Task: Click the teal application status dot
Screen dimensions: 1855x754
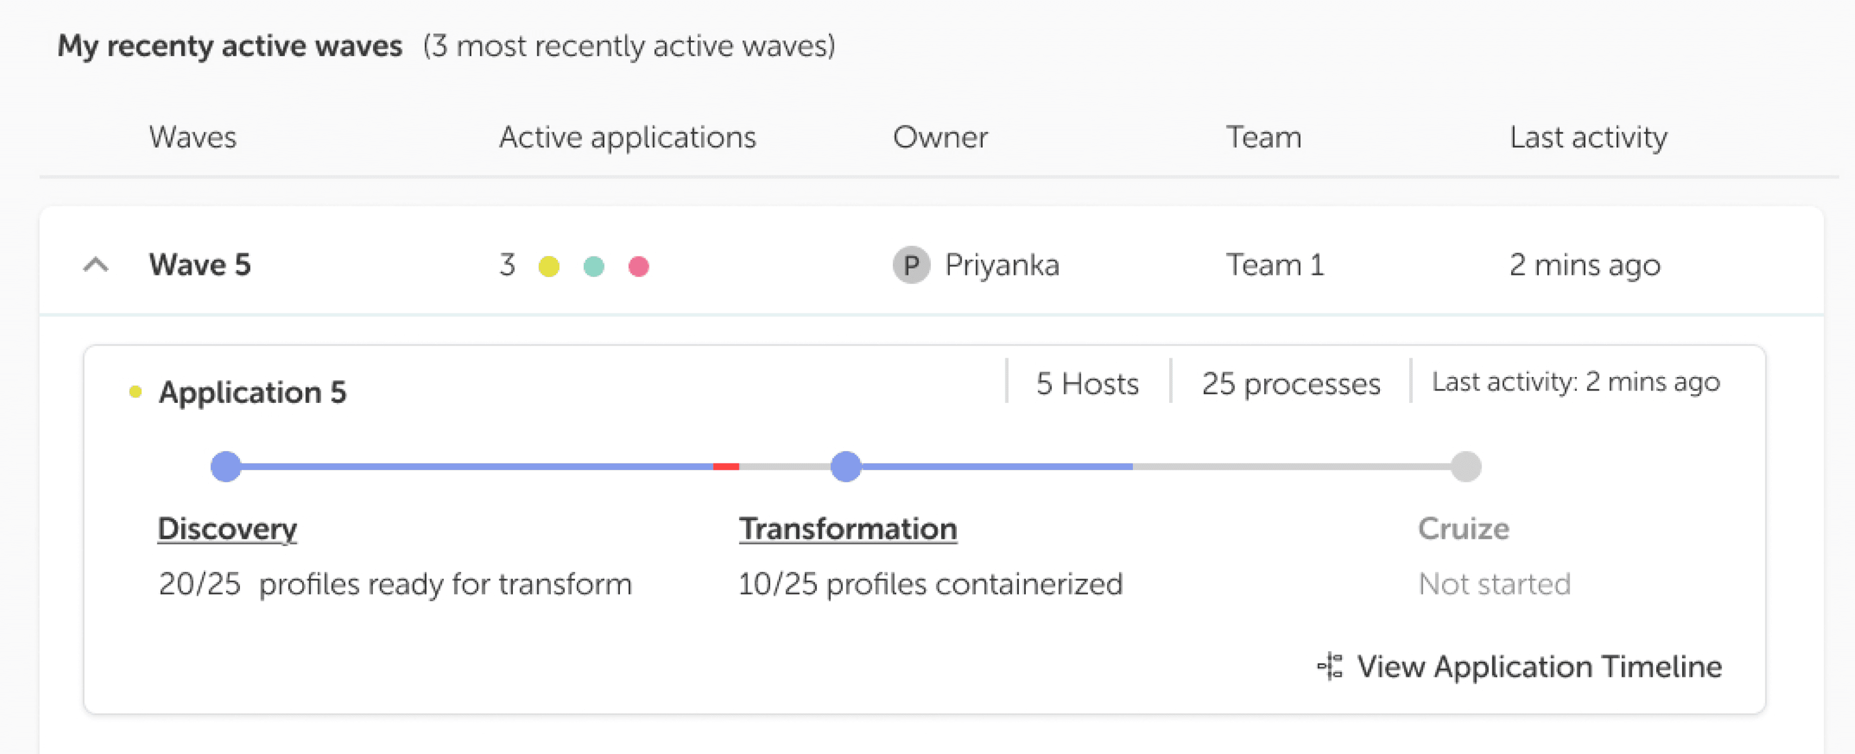Action: [x=593, y=266]
